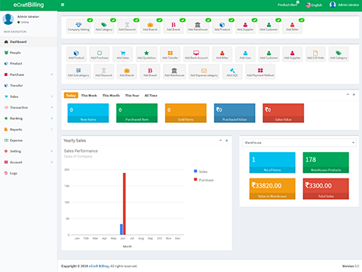Select the Today tab
362x272 pixels.
click(71, 96)
